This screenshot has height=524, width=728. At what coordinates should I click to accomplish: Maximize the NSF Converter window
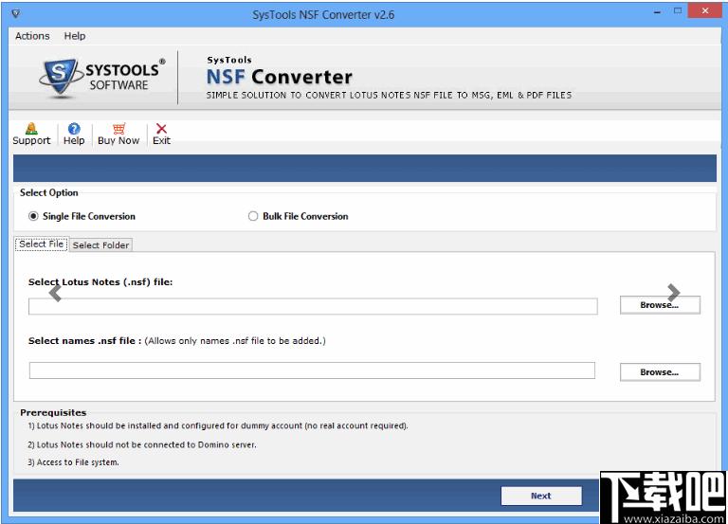tap(678, 11)
